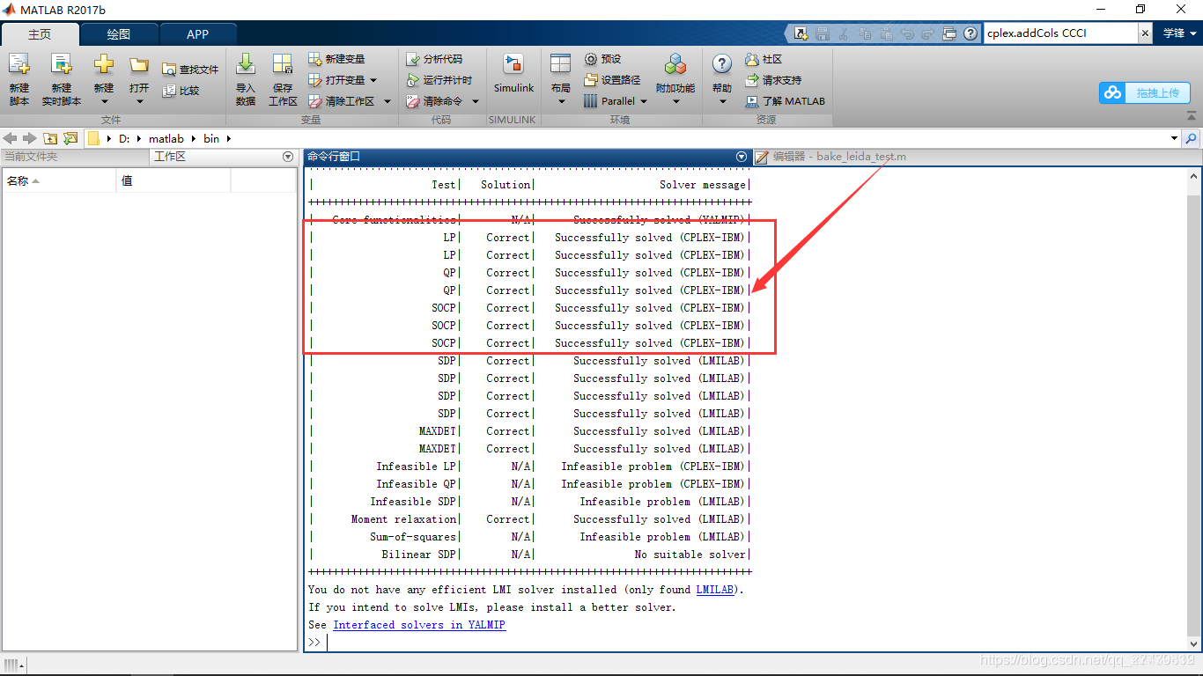Go back to the previous folder
The height and width of the screenshot is (676, 1203).
tap(11, 138)
